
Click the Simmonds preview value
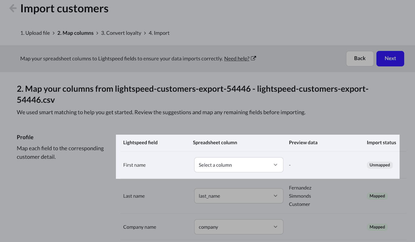(x=300, y=196)
